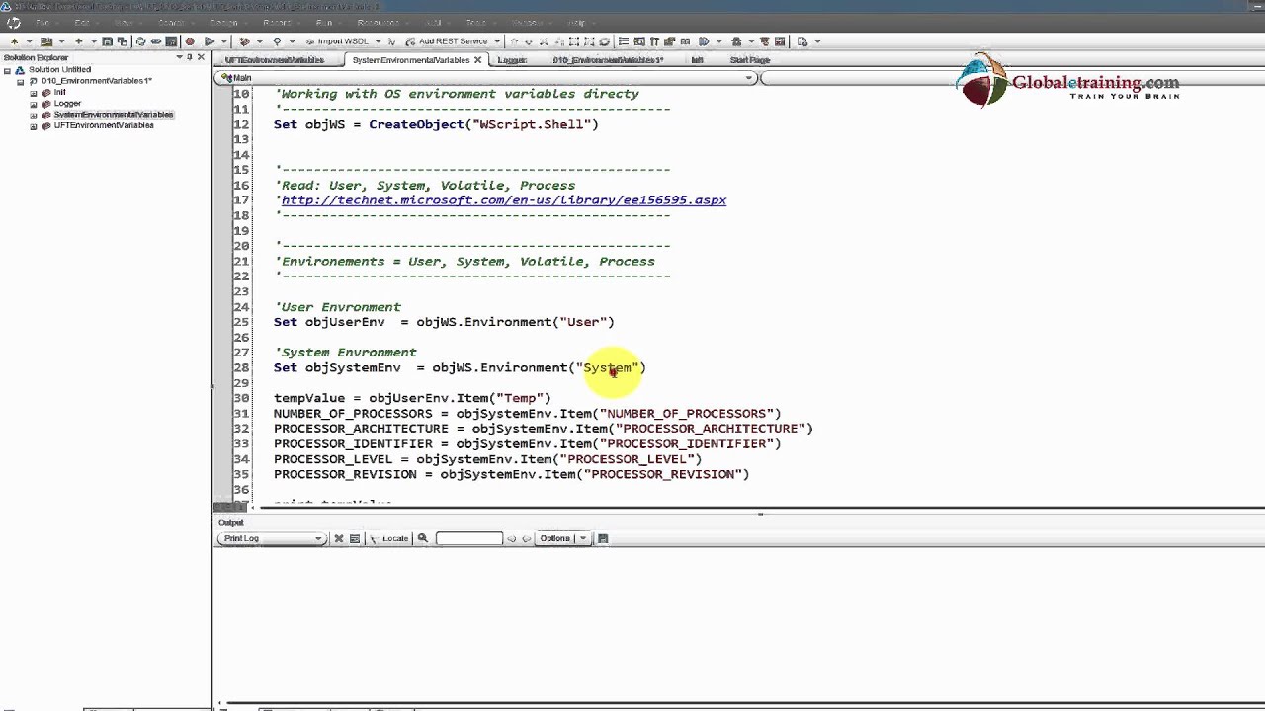Image resolution: width=1265 pixels, height=711 pixels.
Task: Click the X delete icon in the toolbar
Action: pos(544,41)
